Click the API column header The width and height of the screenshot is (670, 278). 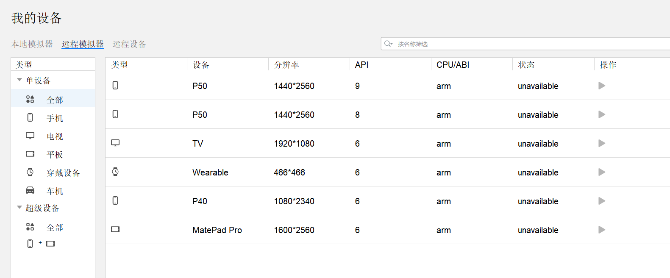[x=361, y=65]
